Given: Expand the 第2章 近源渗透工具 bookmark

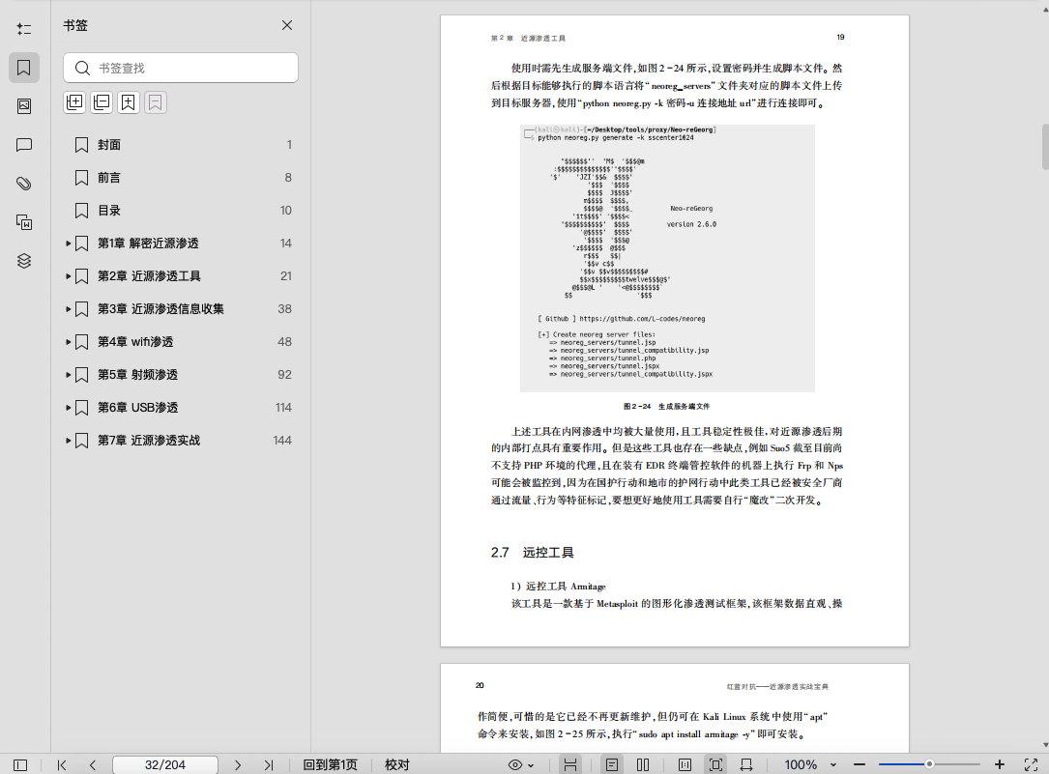Looking at the screenshot, I should coord(69,276).
